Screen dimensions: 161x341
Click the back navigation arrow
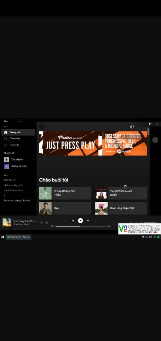[42, 126]
